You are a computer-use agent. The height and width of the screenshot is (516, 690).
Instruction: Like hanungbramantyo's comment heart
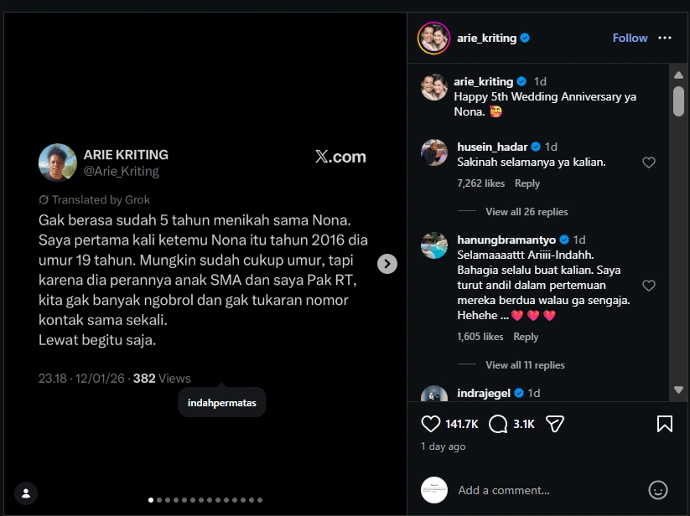pos(649,285)
